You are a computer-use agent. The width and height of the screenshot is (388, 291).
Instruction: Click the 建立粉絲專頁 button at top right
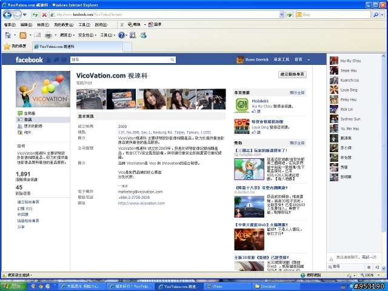(292, 75)
